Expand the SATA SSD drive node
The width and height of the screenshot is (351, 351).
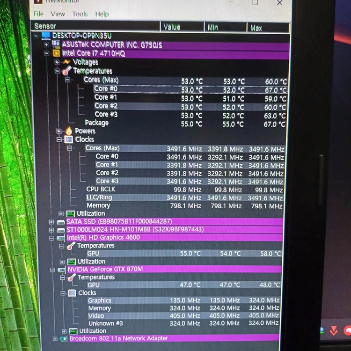point(51,222)
